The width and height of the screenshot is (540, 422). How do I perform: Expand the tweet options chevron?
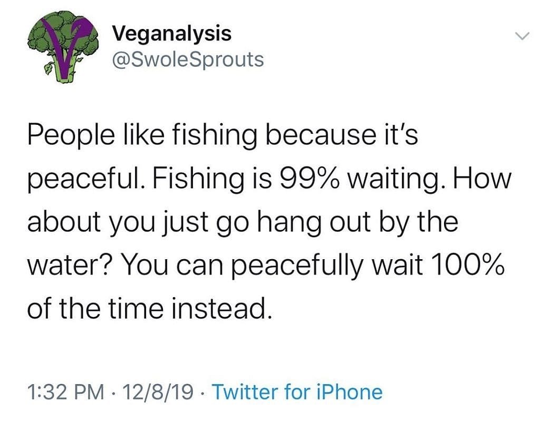tap(521, 36)
